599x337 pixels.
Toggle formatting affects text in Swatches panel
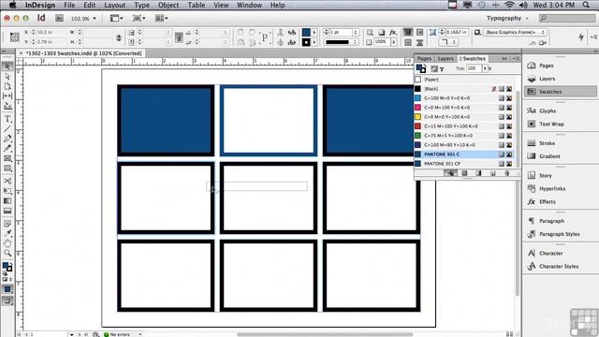tap(442, 69)
